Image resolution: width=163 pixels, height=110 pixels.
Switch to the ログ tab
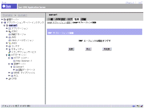click(70, 19)
